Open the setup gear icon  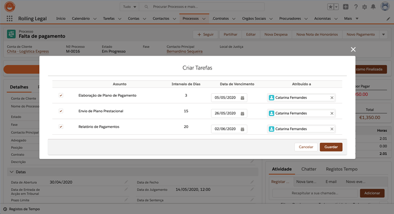point(364,7)
